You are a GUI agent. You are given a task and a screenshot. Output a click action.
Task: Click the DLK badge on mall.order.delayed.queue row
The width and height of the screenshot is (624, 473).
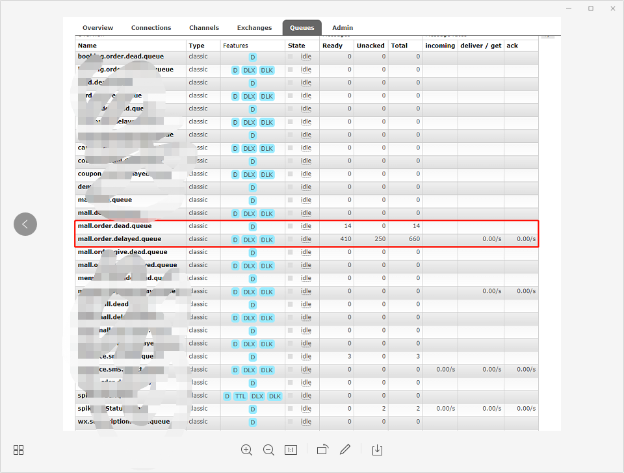click(x=266, y=240)
